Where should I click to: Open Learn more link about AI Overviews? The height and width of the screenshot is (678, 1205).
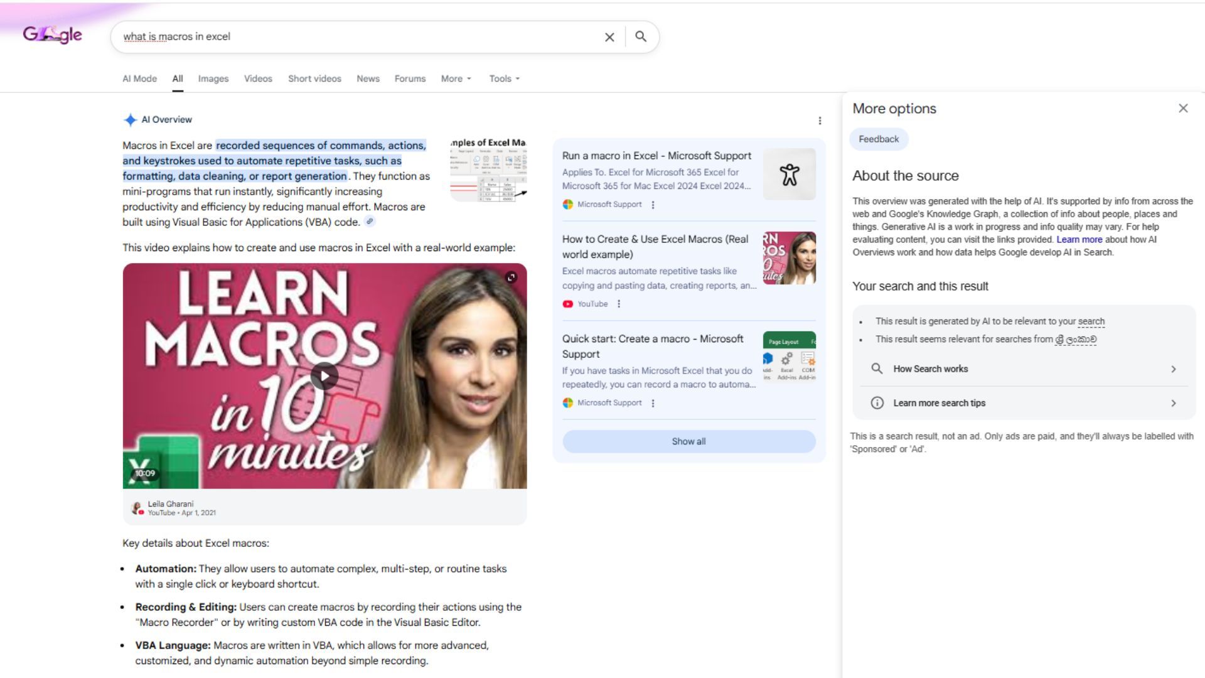[x=1079, y=240]
